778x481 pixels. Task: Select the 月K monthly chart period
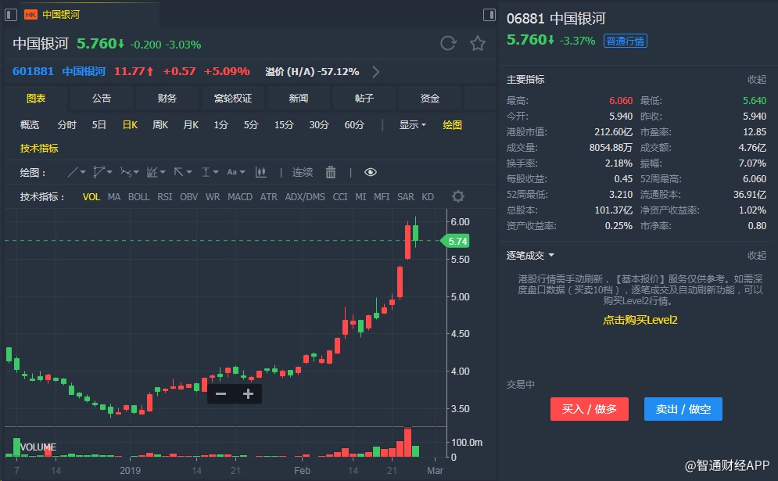pos(191,125)
